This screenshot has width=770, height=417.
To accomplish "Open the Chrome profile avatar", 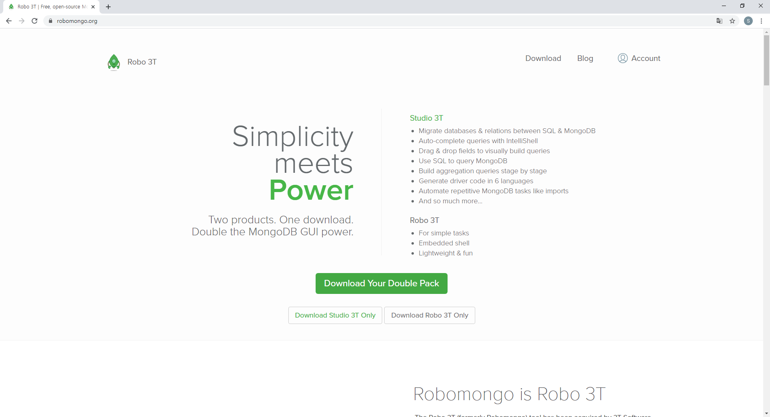I will tap(748, 21).
